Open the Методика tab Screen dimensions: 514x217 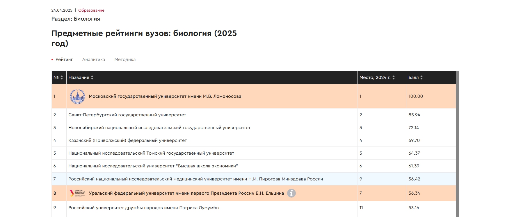(125, 59)
